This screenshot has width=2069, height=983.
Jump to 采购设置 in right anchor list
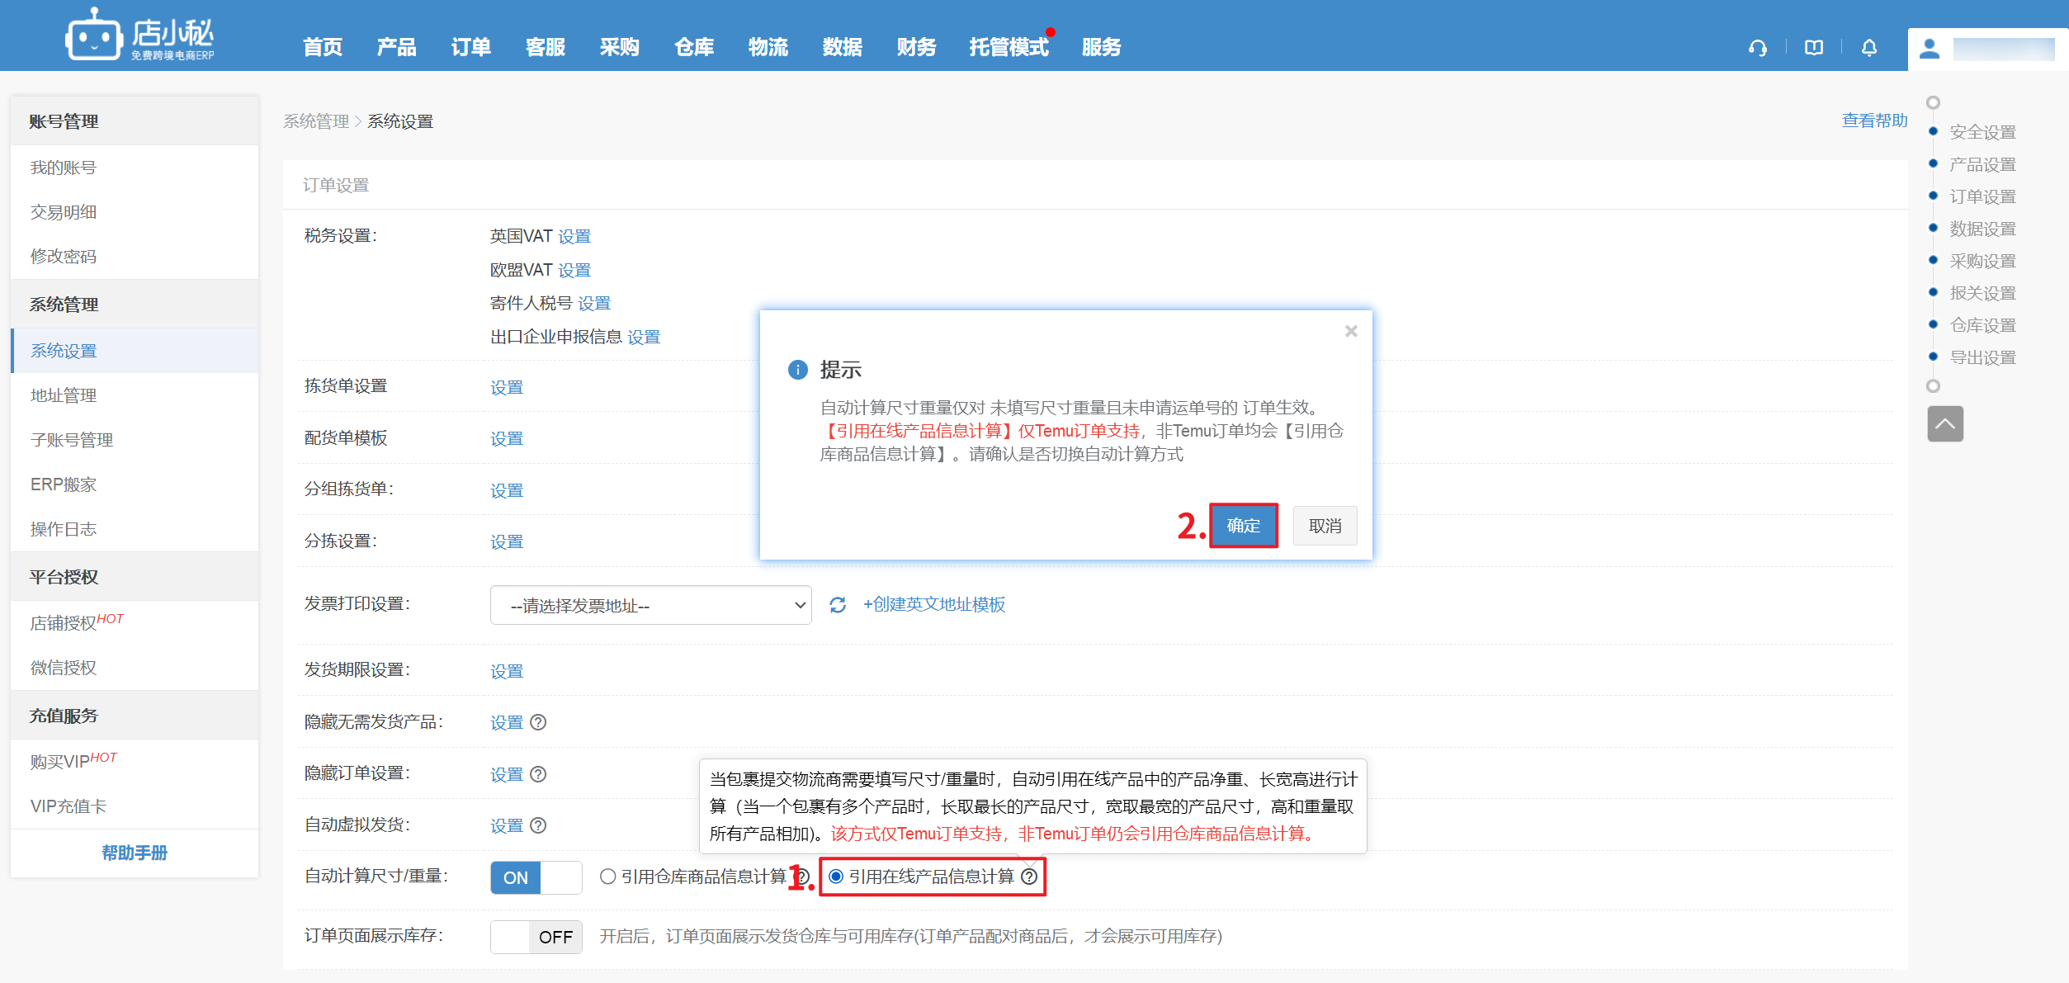[1982, 261]
